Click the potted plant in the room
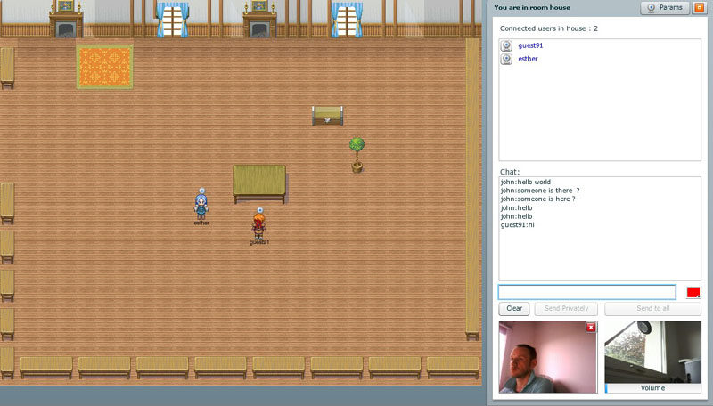Image resolution: width=713 pixels, height=406 pixels. pyautogui.click(x=356, y=153)
